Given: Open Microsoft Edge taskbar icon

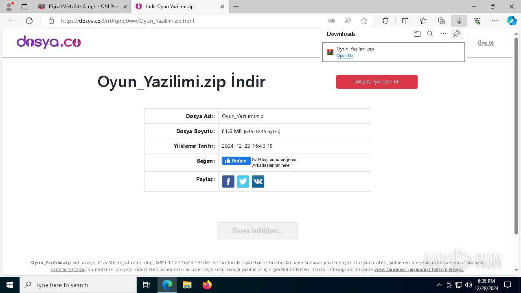Looking at the screenshot, I should (x=167, y=285).
